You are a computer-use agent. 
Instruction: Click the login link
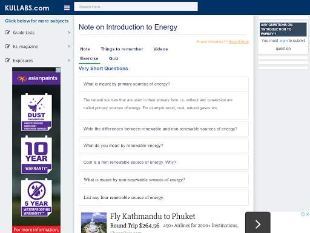[283, 41]
